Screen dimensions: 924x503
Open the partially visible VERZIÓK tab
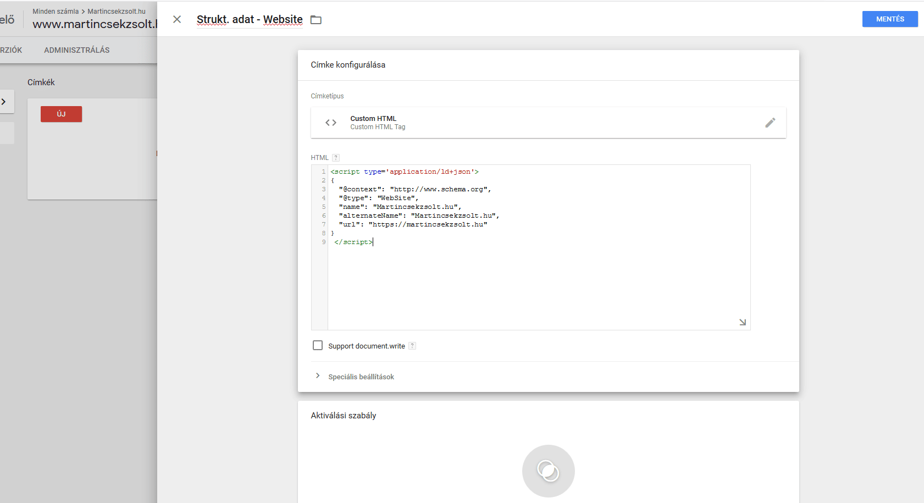click(11, 50)
